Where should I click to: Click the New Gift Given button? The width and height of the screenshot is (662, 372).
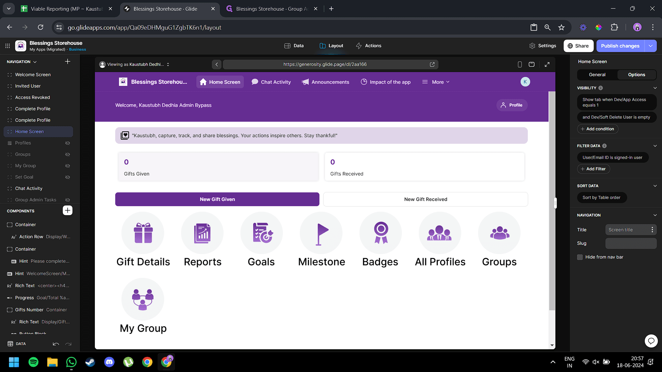tap(217, 199)
